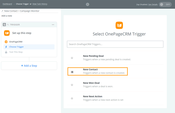The height and width of the screenshot is (113, 175).
Task: Click the Zapier gear logo in header
Action: [87, 4]
